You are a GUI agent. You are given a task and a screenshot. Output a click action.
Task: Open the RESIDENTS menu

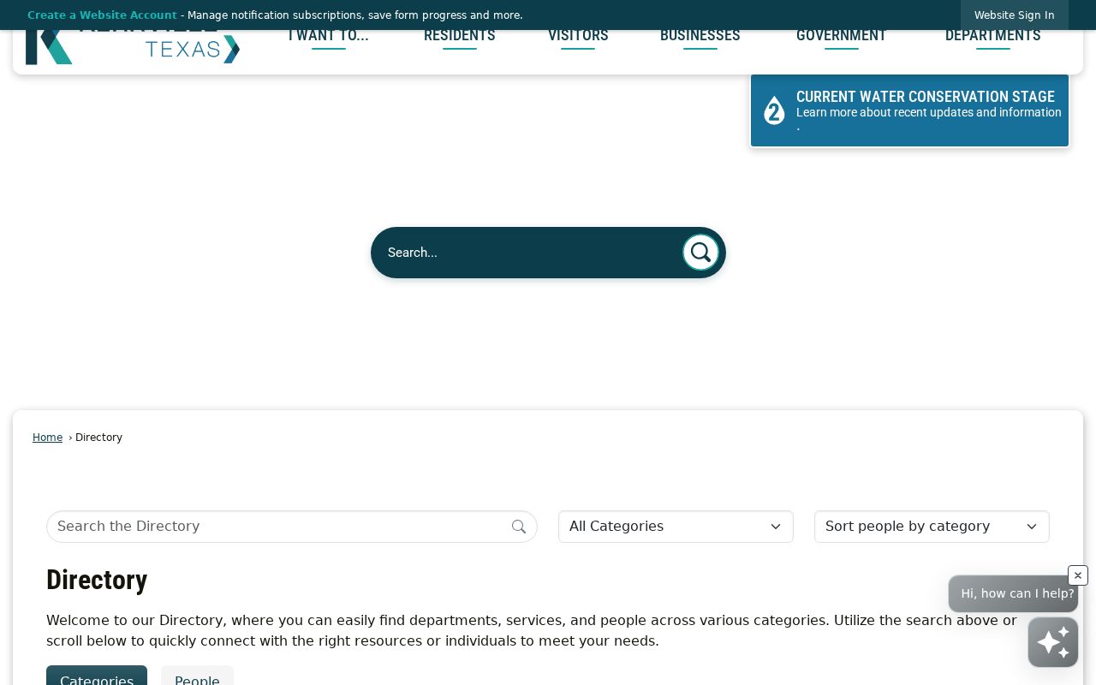pyautogui.click(x=460, y=36)
